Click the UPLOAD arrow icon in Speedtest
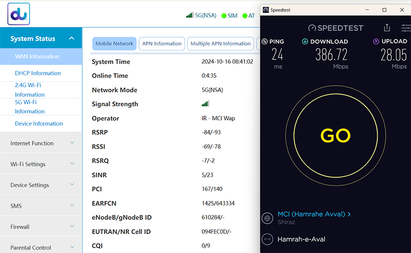411x253 pixels. point(376,42)
